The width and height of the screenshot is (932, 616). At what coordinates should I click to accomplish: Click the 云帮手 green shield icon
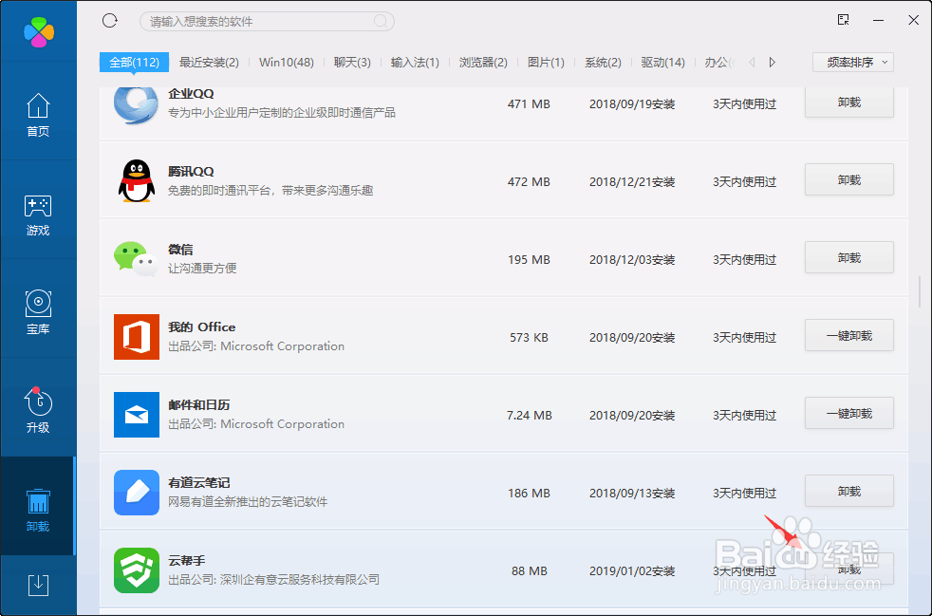136,570
